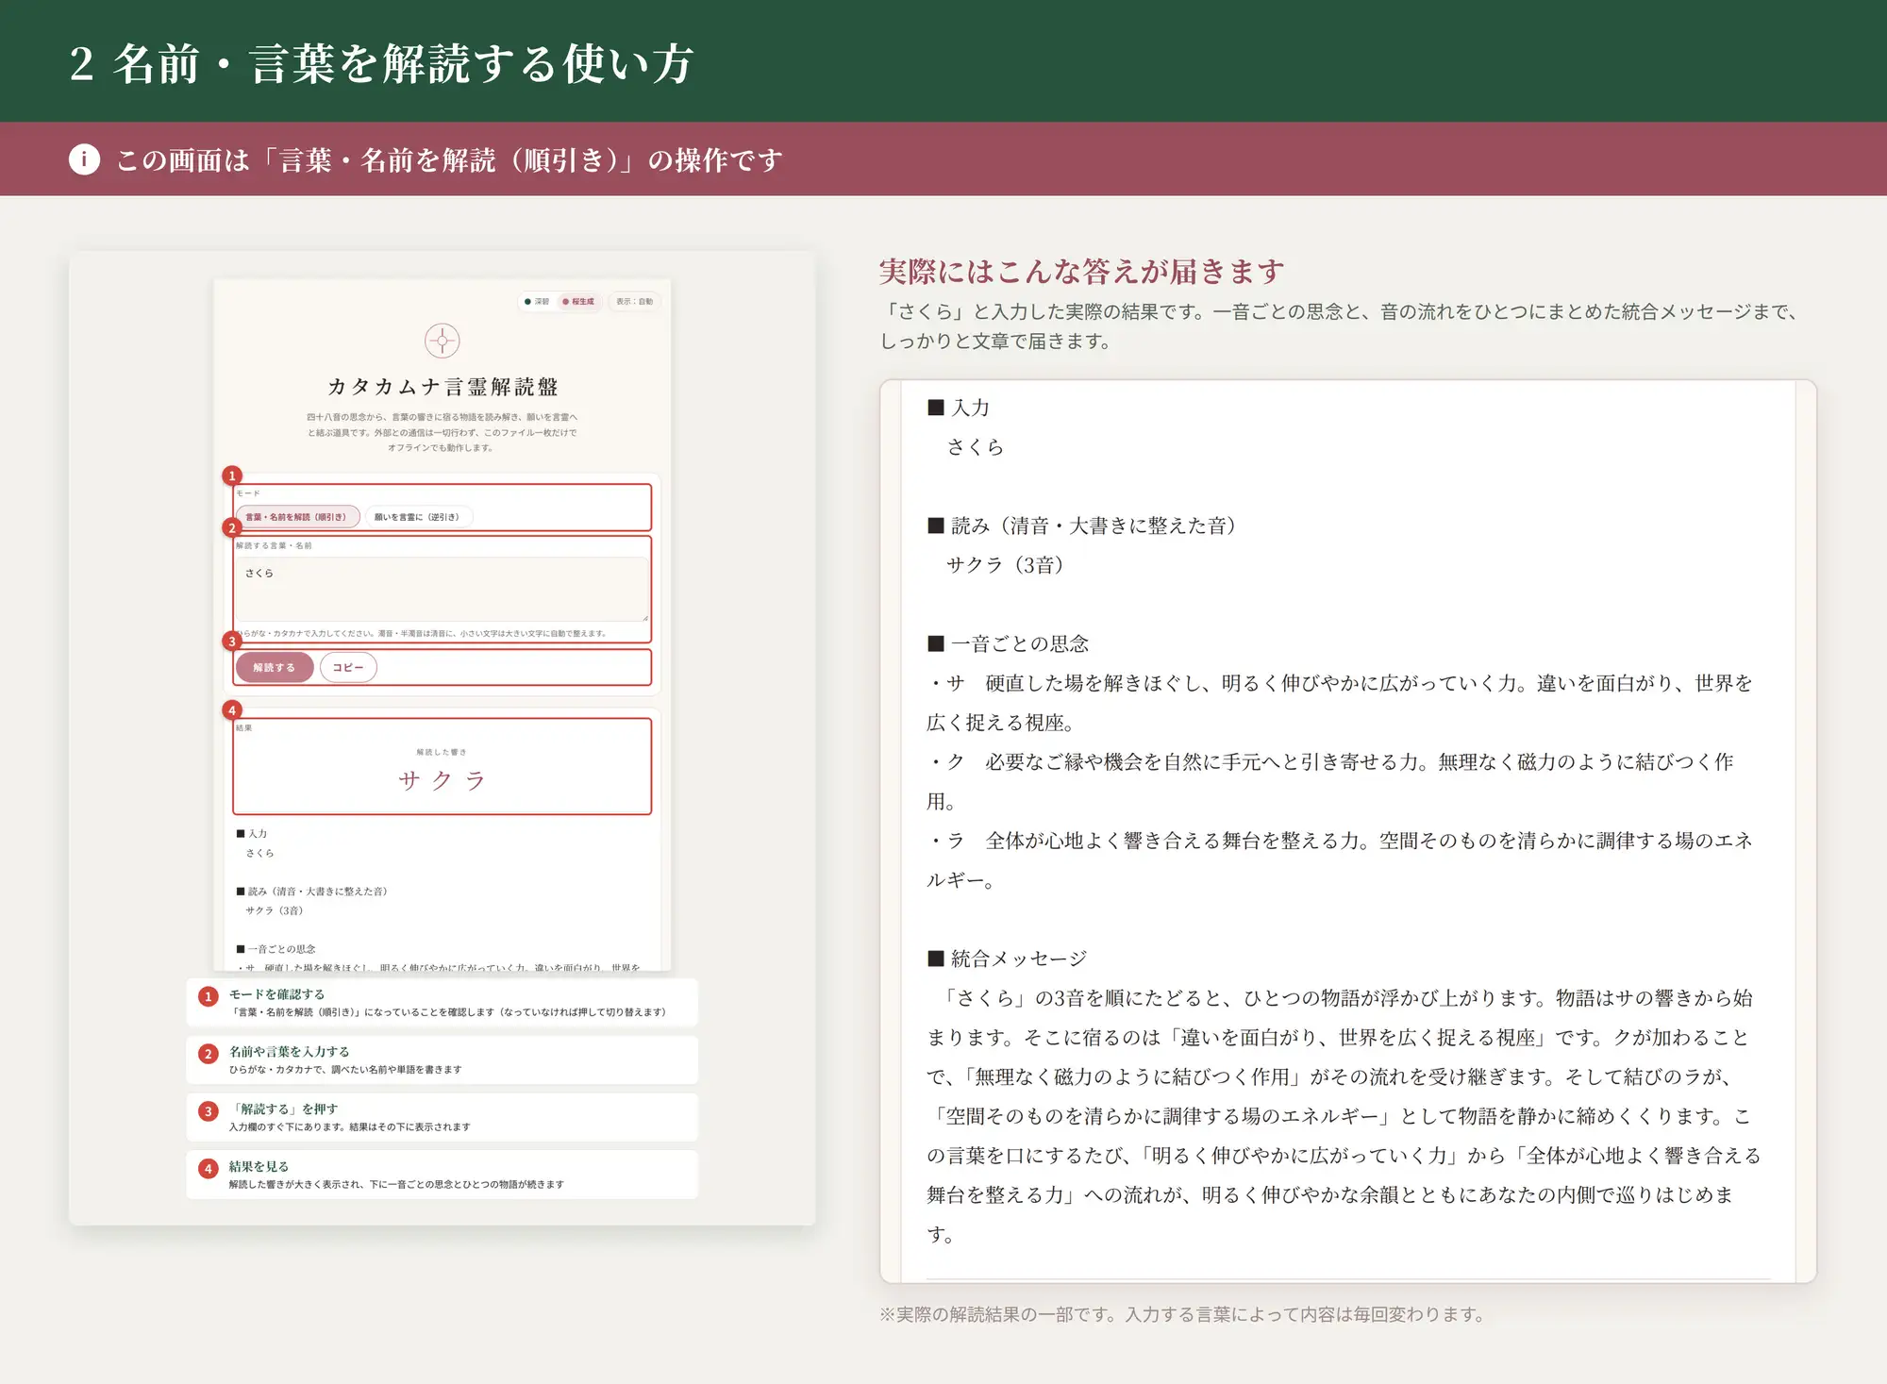Viewport: 1887px width, 1384px height.
Task: Click the step title 「解読する」を押す
Action: tap(283, 1109)
